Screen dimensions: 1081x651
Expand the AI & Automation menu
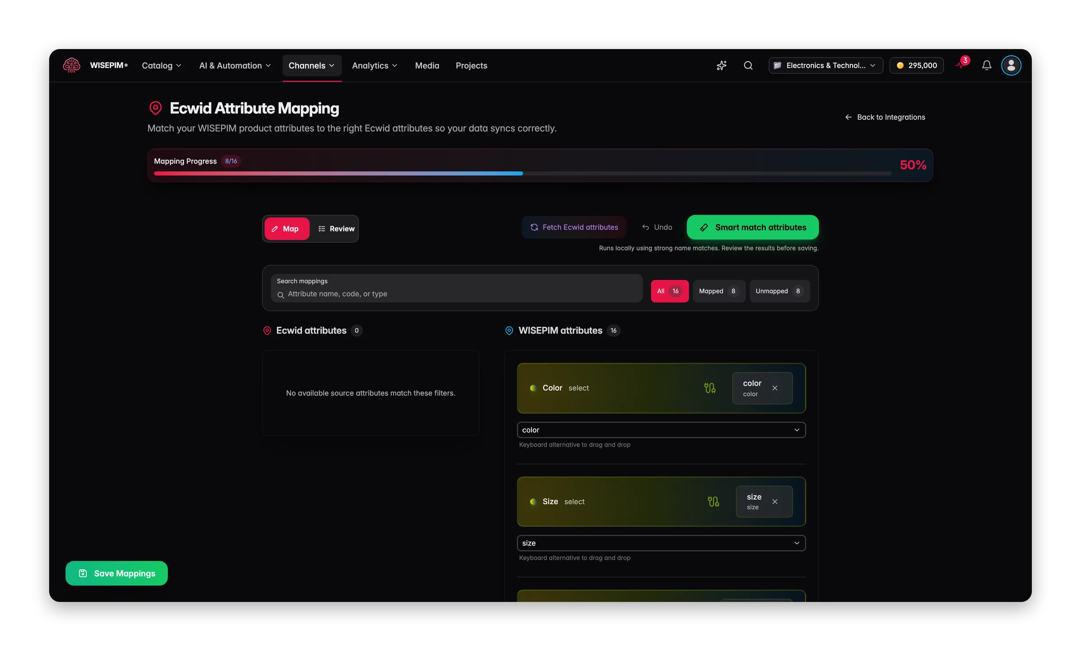pos(235,66)
